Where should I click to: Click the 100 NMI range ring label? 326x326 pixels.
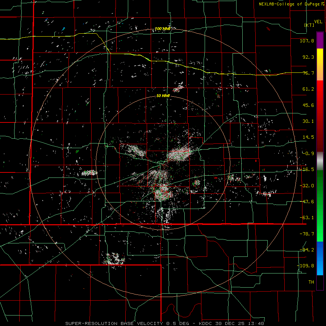click(163, 29)
